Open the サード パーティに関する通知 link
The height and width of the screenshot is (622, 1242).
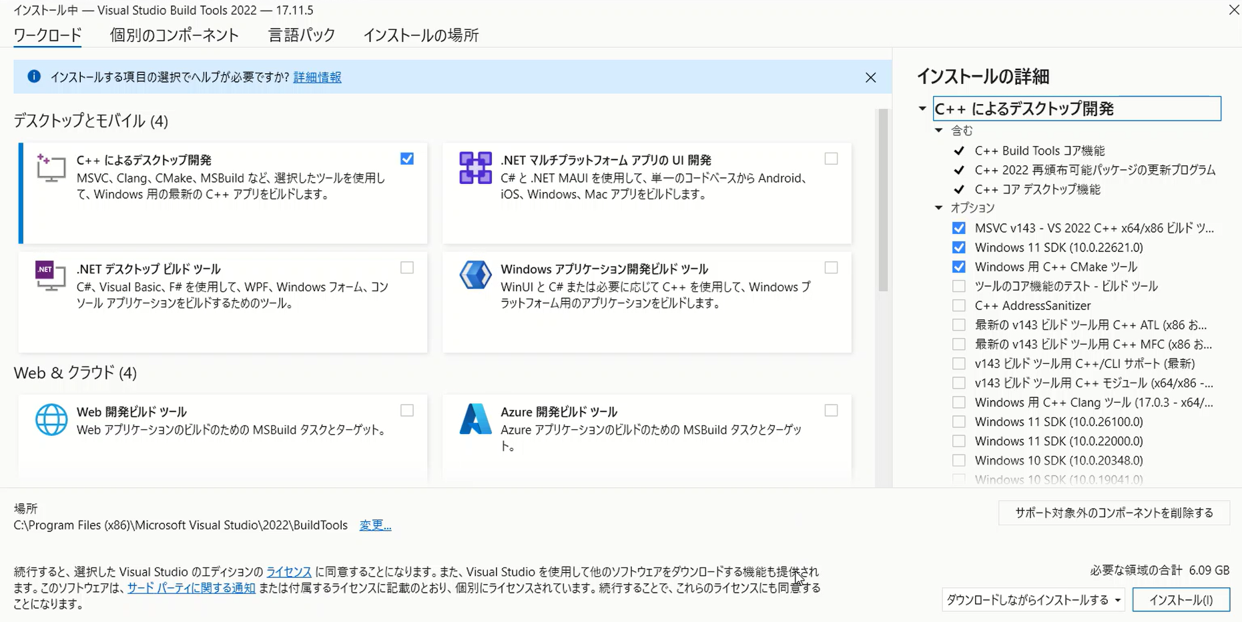(x=192, y=588)
